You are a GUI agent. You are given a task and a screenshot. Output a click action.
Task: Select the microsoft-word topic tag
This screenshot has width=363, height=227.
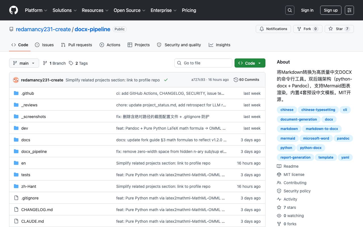[316, 138]
